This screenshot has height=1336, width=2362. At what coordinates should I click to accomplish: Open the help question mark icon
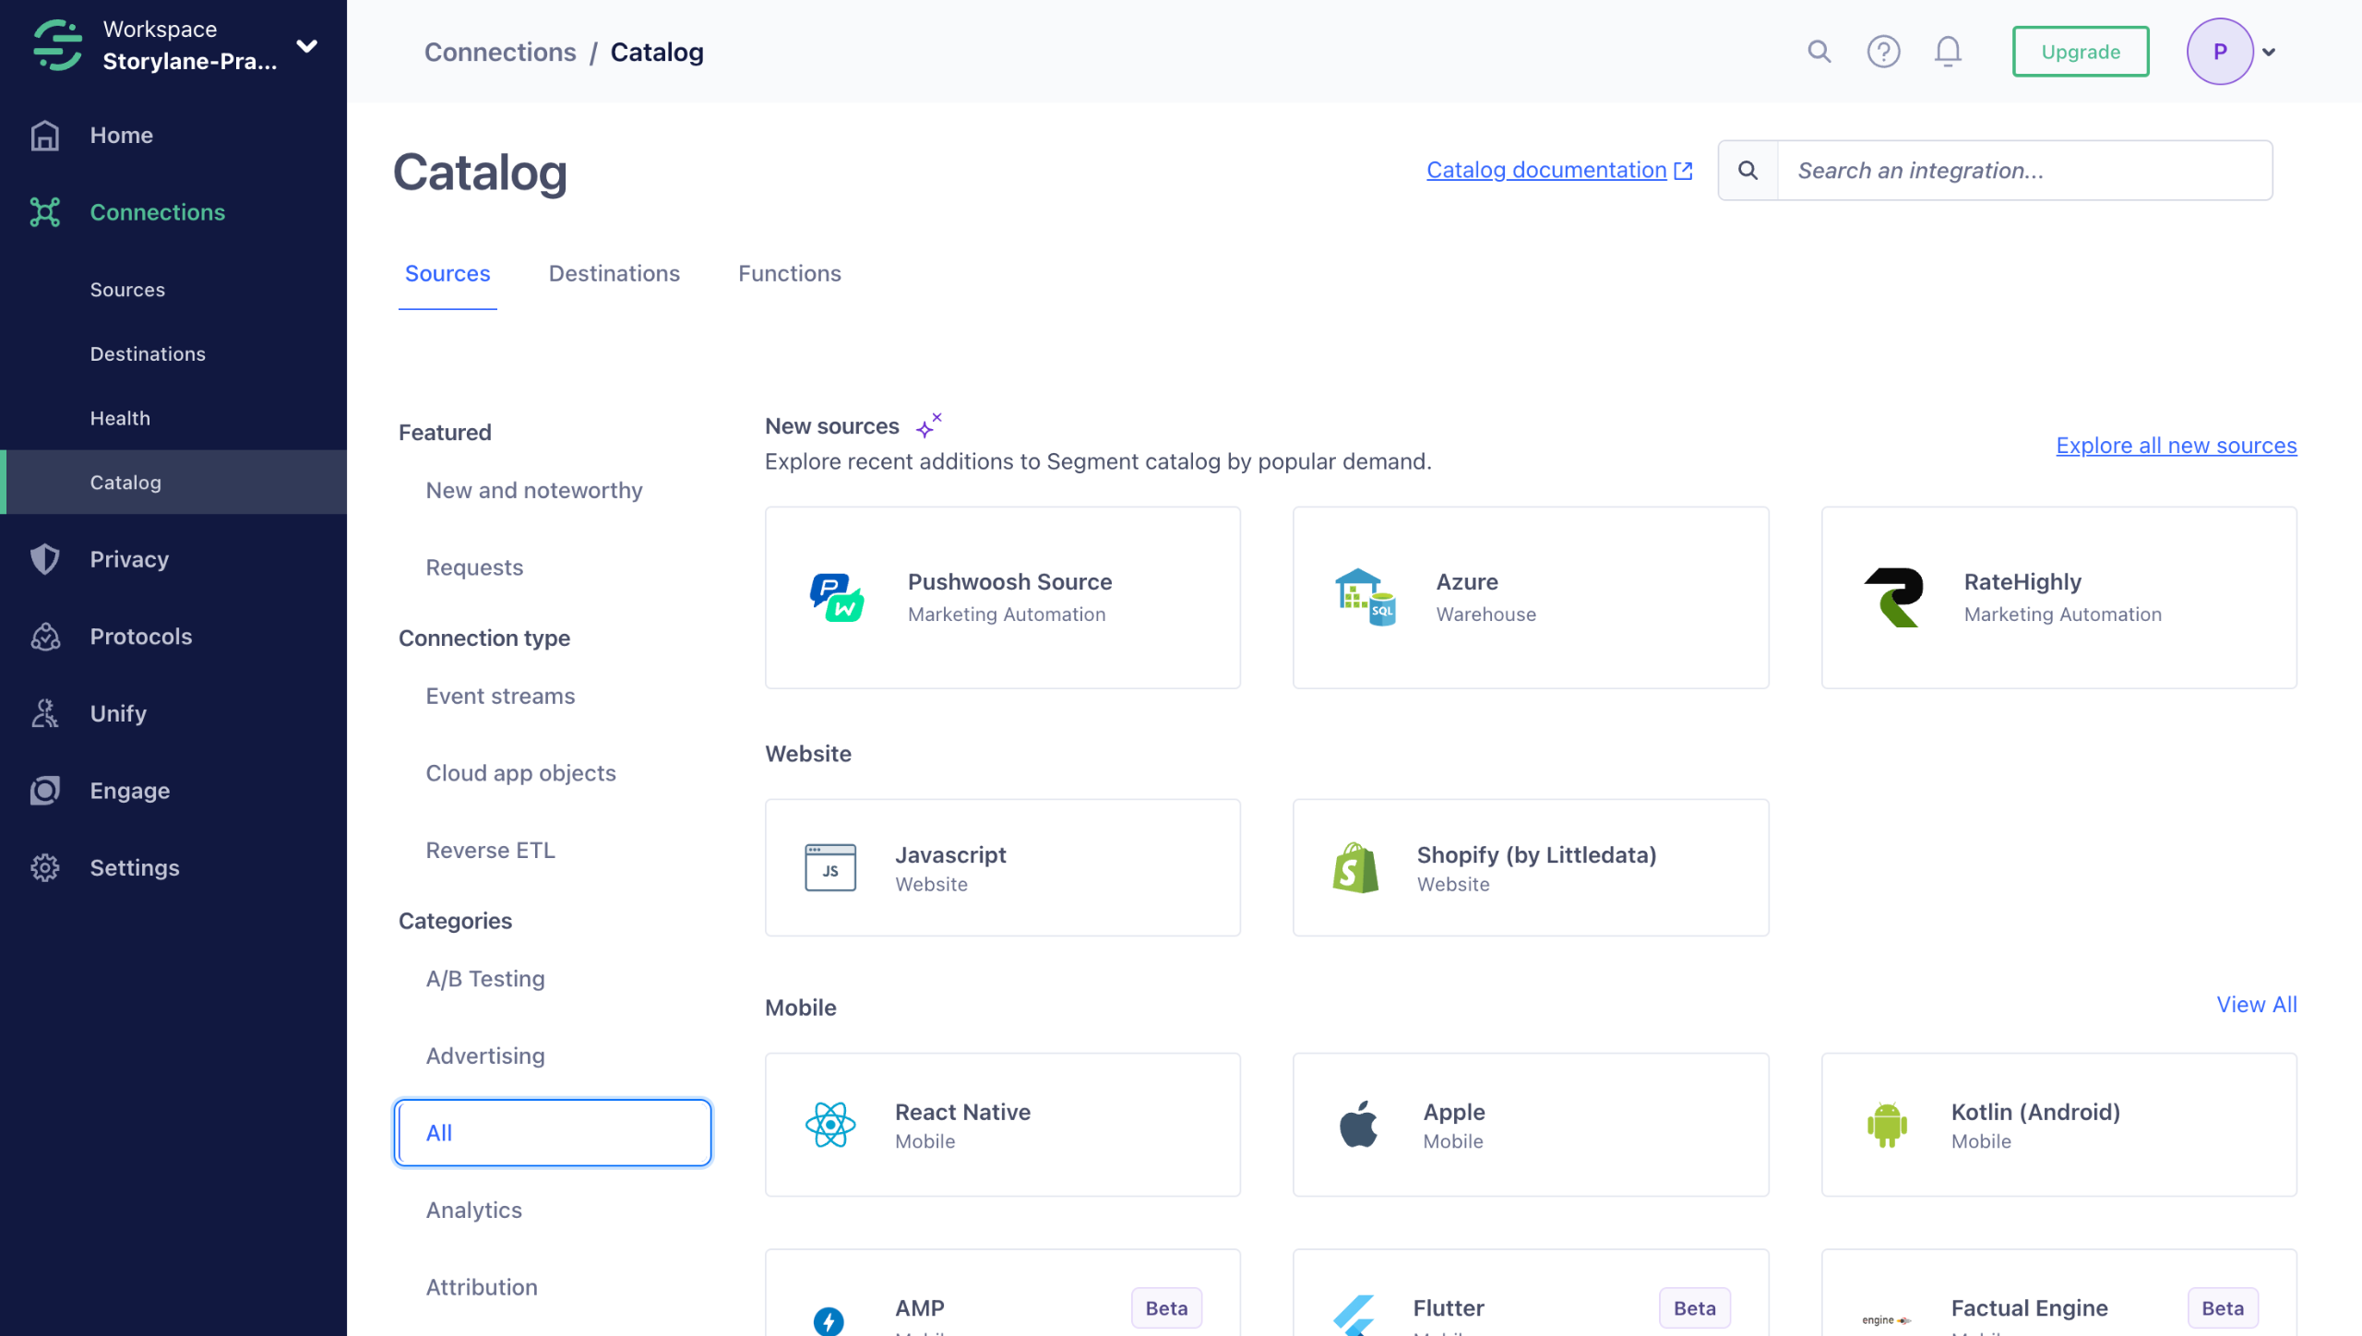click(1883, 52)
